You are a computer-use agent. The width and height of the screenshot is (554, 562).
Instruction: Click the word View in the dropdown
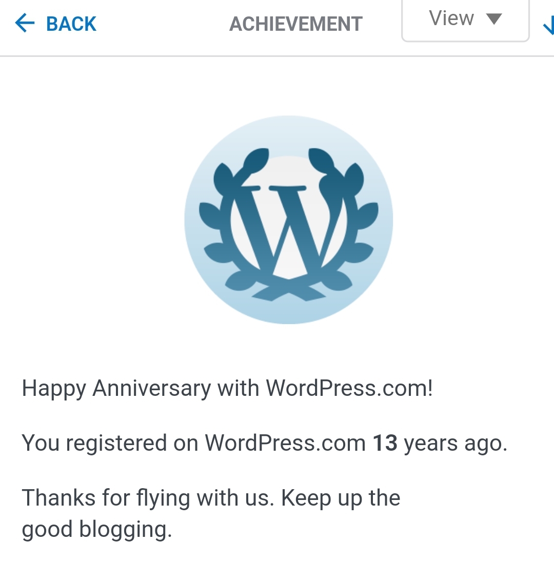point(451,19)
